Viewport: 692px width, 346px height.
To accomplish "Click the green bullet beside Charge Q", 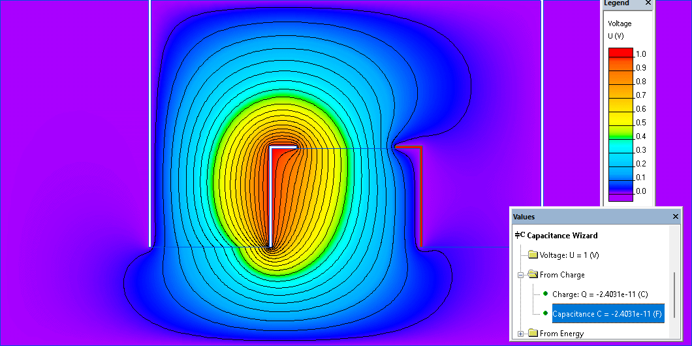I will 546,294.
